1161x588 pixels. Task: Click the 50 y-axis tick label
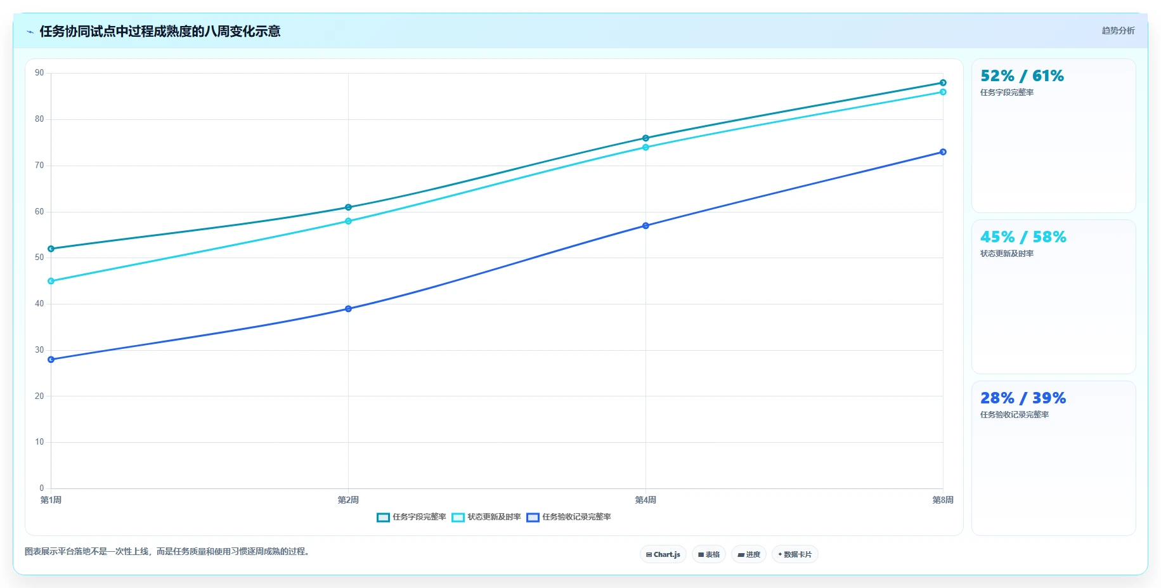[x=39, y=258]
